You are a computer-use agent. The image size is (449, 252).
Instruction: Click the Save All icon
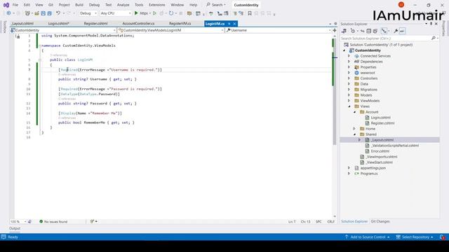[50, 13]
